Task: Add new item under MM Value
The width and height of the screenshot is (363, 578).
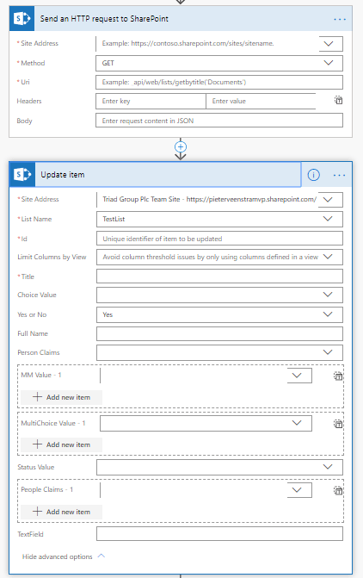Action: 61,397
